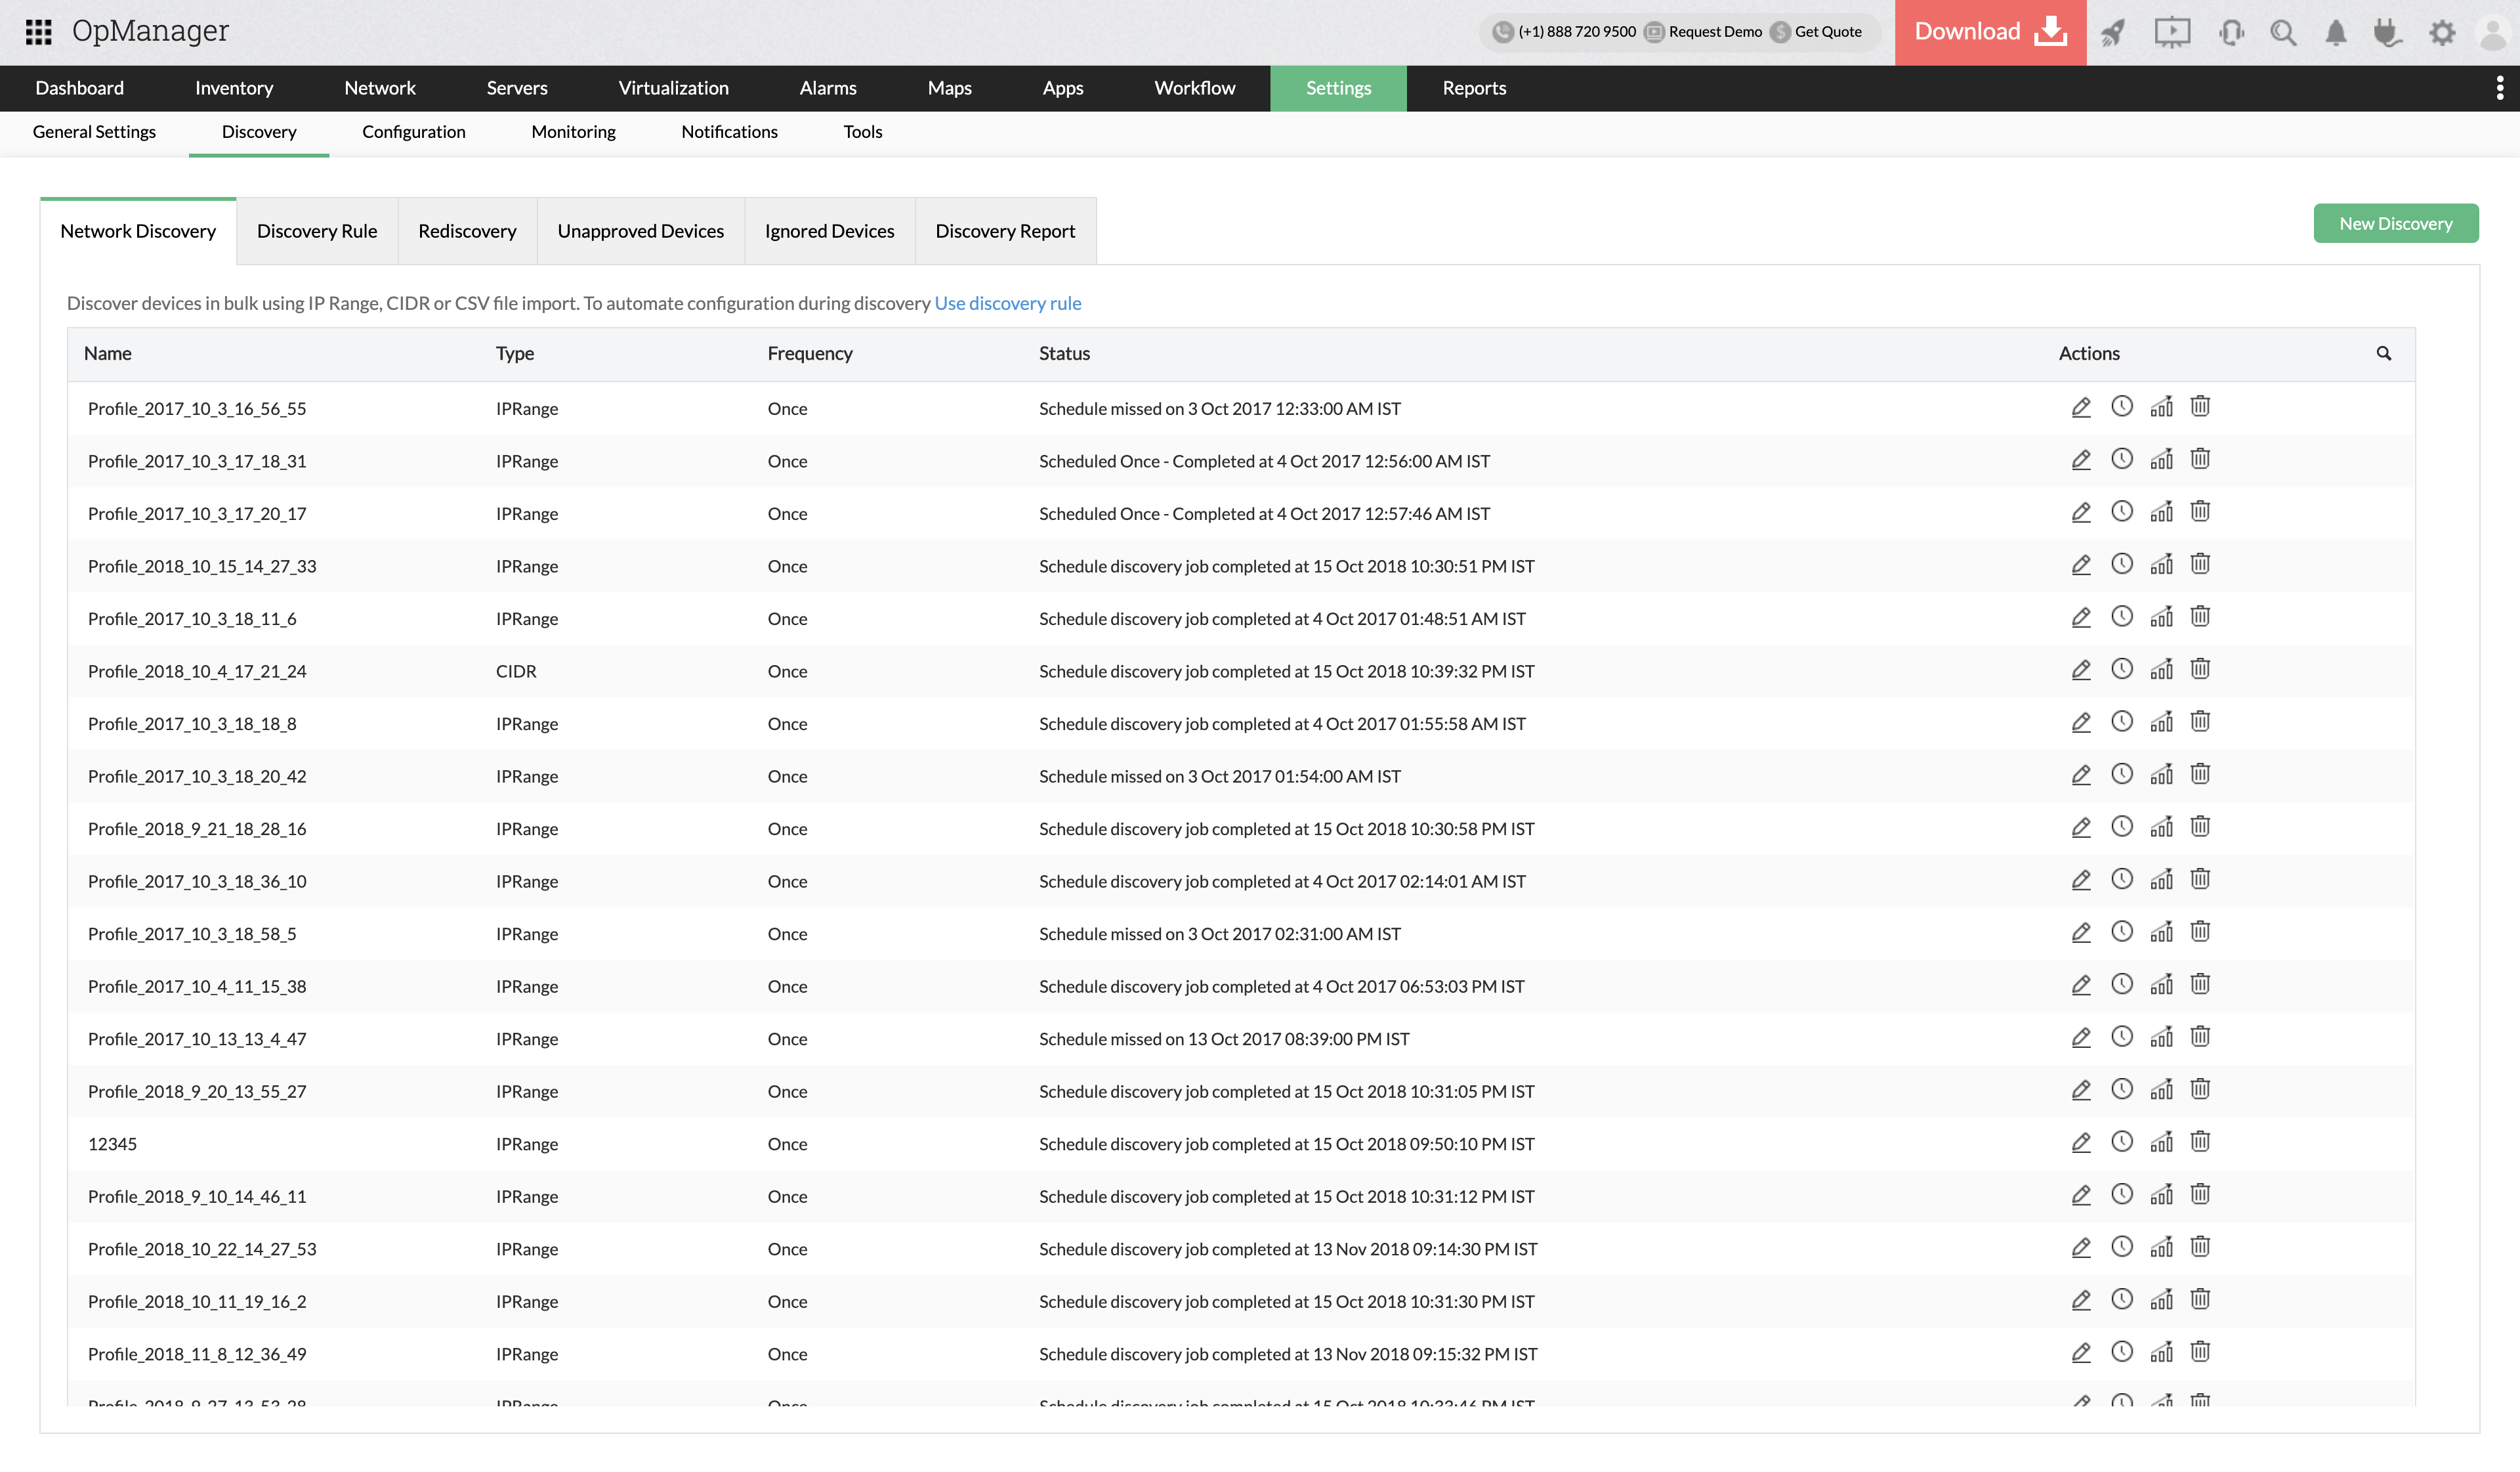Open report chart icon for profile 12345

[x=2162, y=1142]
